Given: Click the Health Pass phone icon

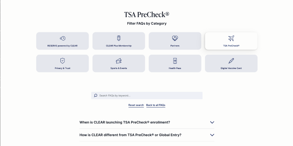Looking at the screenshot, I should [x=175, y=61].
